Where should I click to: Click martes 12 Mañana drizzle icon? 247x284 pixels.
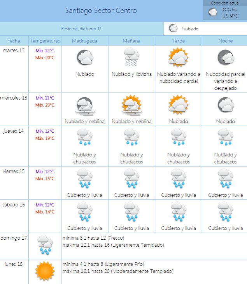click(131, 58)
